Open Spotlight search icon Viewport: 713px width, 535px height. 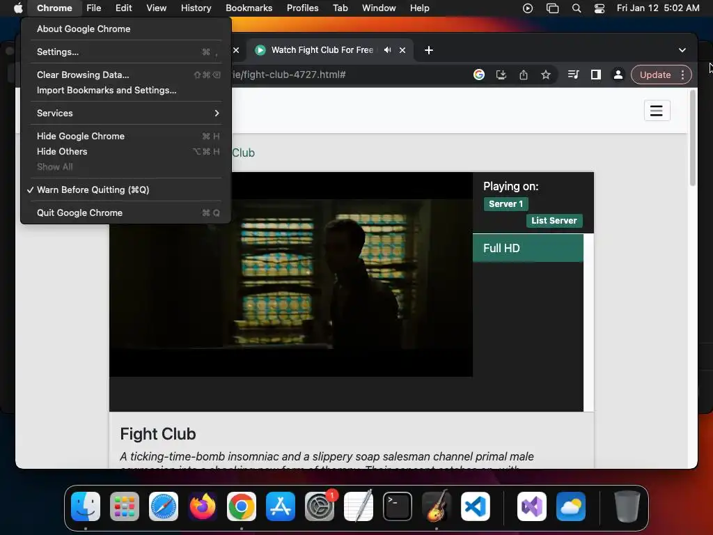tap(576, 8)
